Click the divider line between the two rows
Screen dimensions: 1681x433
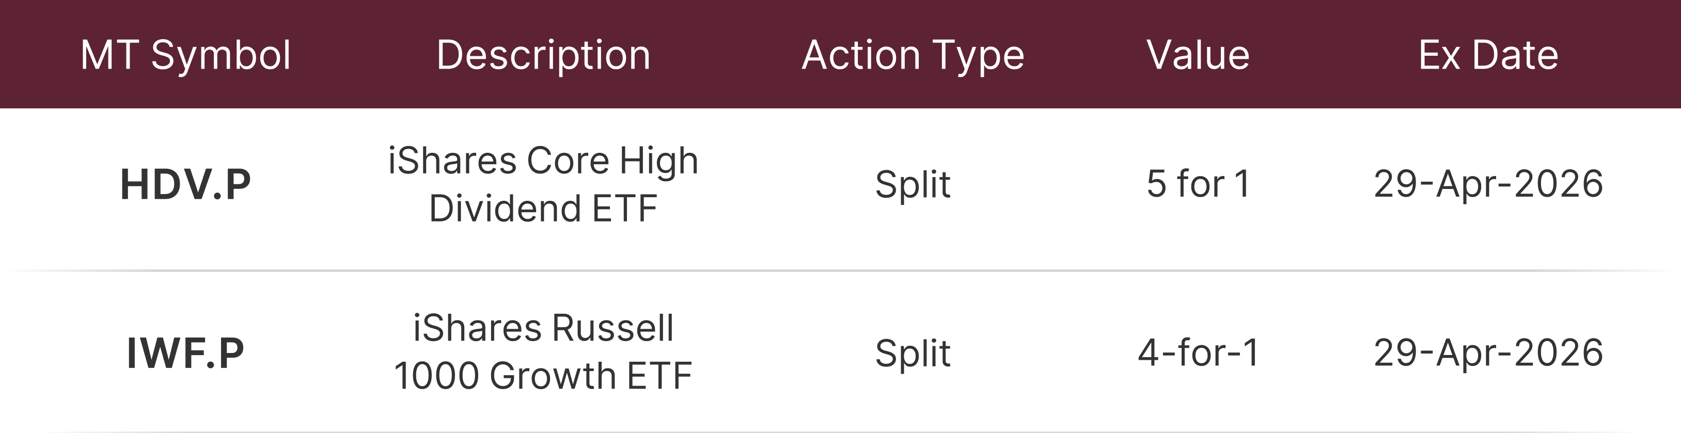841,270
